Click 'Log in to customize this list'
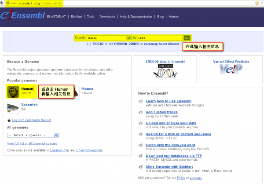 coord(32,120)
